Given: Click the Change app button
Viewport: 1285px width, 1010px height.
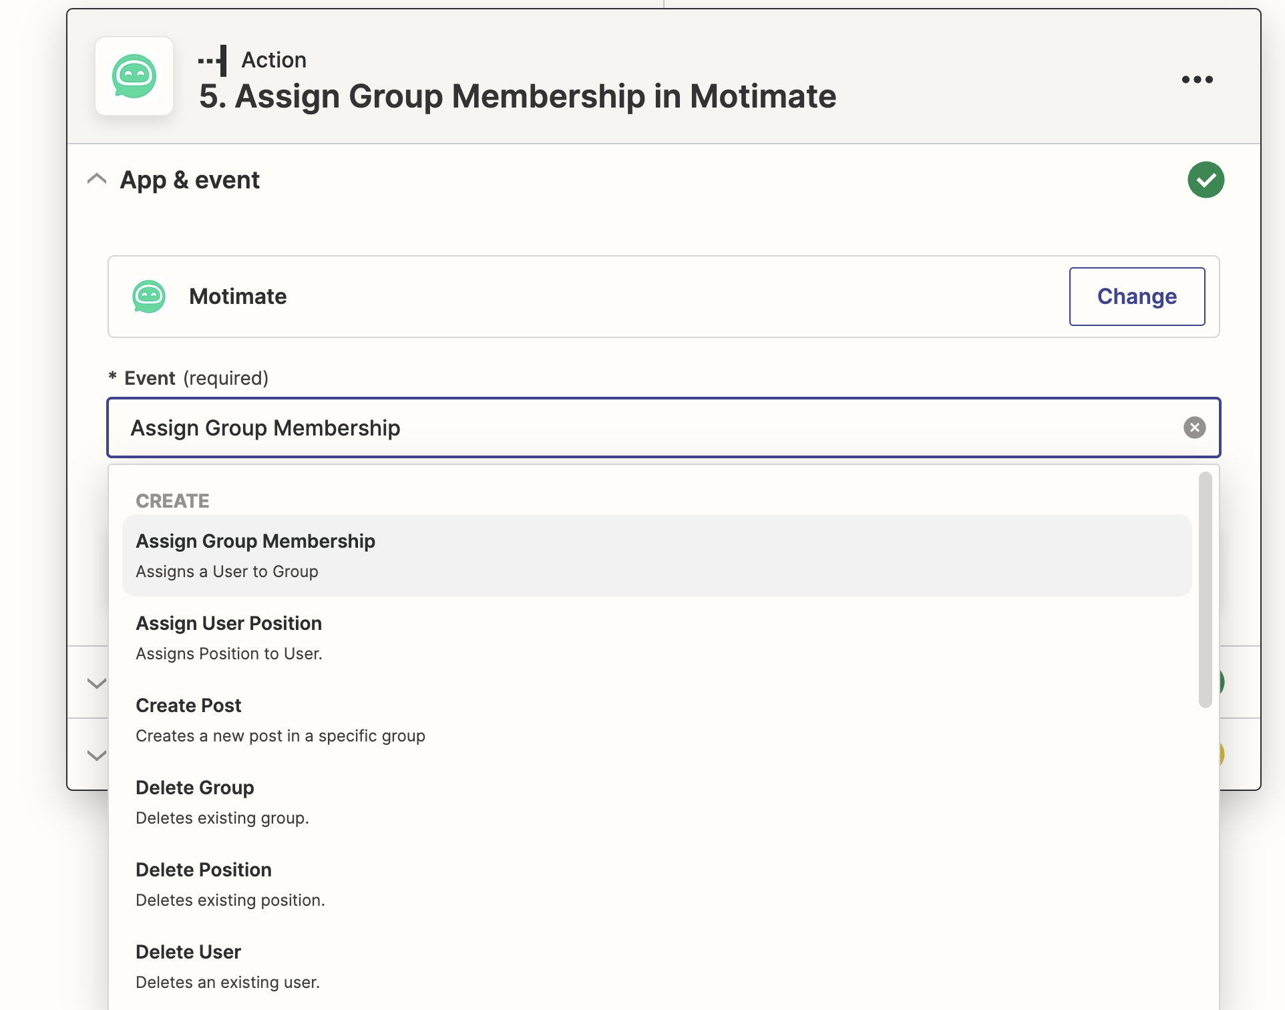Looking at the screenshot, I should [1137, 297].
